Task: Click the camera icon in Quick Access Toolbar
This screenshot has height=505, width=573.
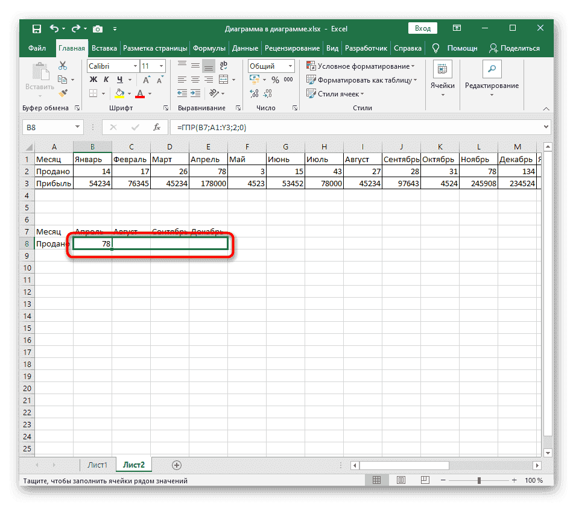Action: tap(98, 28)
